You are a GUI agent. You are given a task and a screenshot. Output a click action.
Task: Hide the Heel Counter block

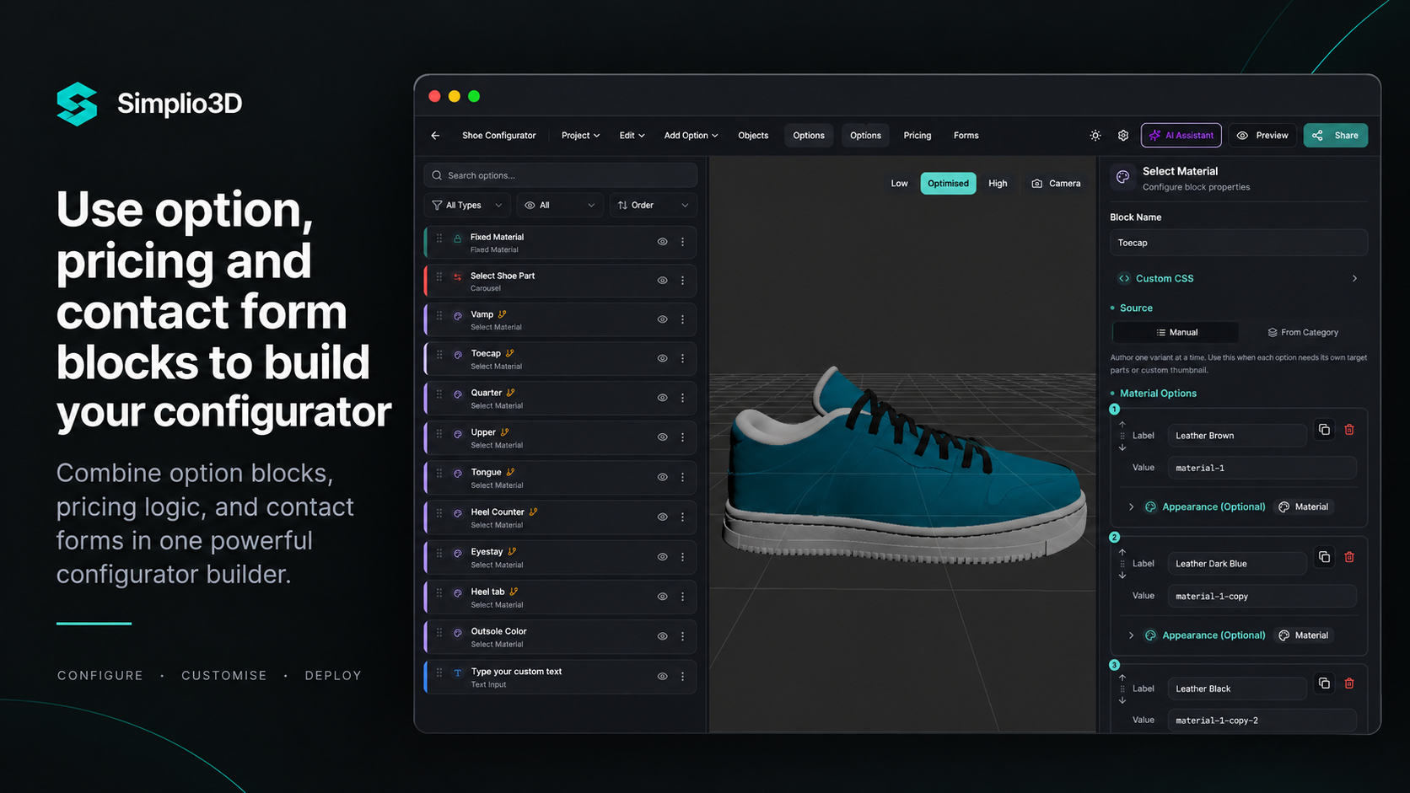tap(663, 517)
